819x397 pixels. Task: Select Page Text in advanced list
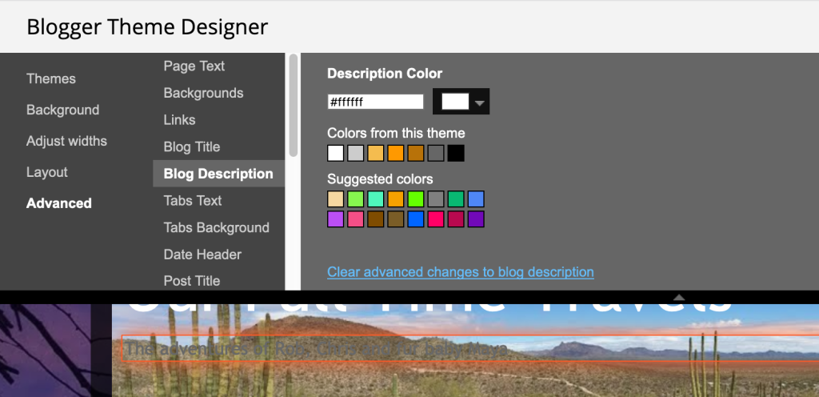click(194, 66)
